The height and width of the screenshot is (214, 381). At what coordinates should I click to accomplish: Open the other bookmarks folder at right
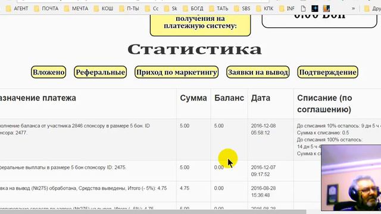pos(372,8)
